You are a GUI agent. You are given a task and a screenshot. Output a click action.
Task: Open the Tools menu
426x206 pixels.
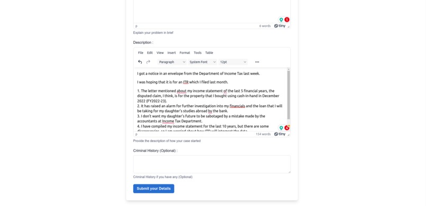(x=198, y=53)
